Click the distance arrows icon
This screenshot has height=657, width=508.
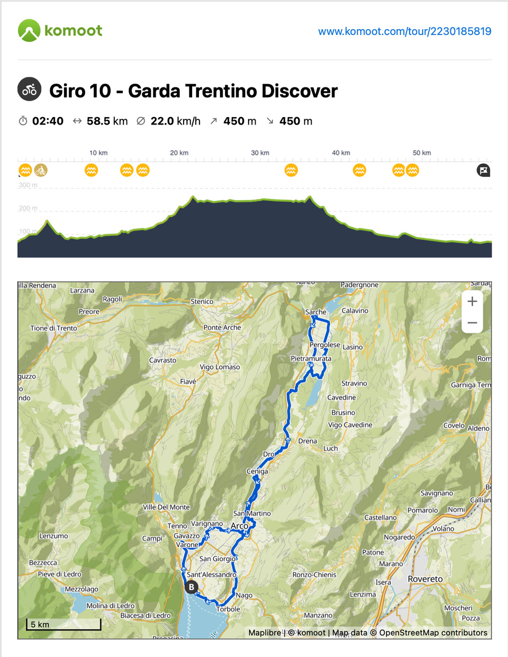[77, 121]
